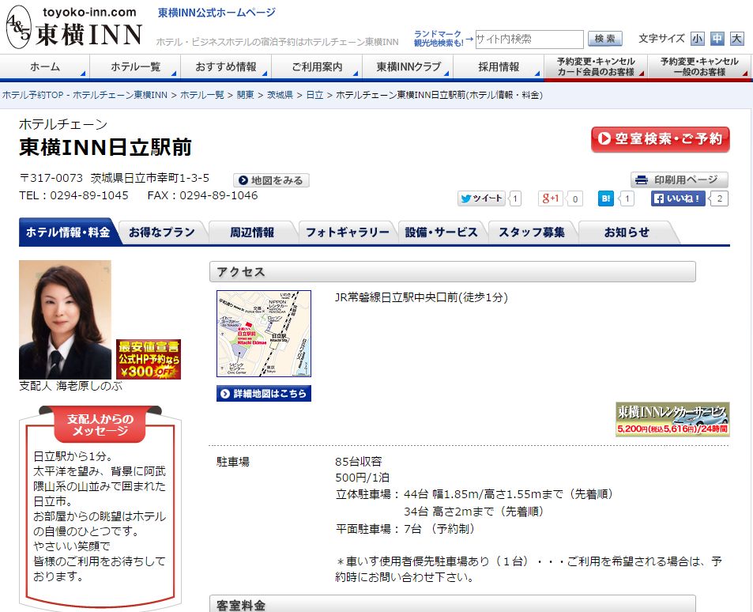Image resolution: width=753 pixels, height=612 pixels.
Task: Click the 客室料金 section header
Action: tap(453, 604)
